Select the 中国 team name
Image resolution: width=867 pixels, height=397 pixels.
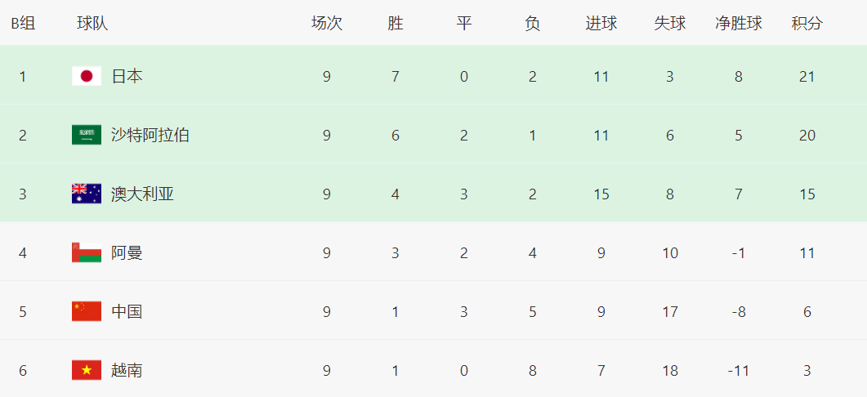click(127, 312)
